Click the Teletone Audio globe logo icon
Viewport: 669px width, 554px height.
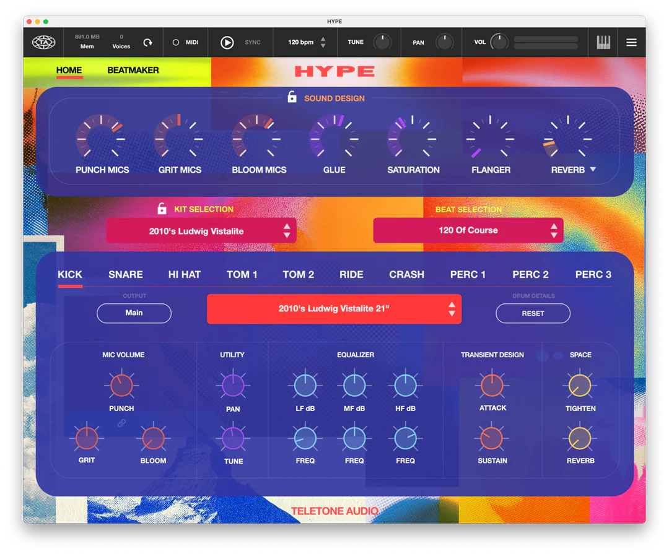43,42
